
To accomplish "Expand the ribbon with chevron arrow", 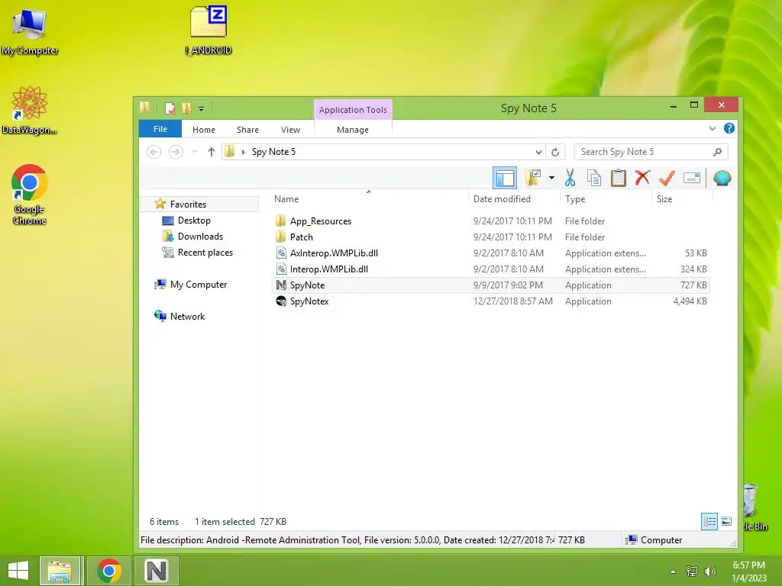I will pyautogui.click(x=713, y=128).
